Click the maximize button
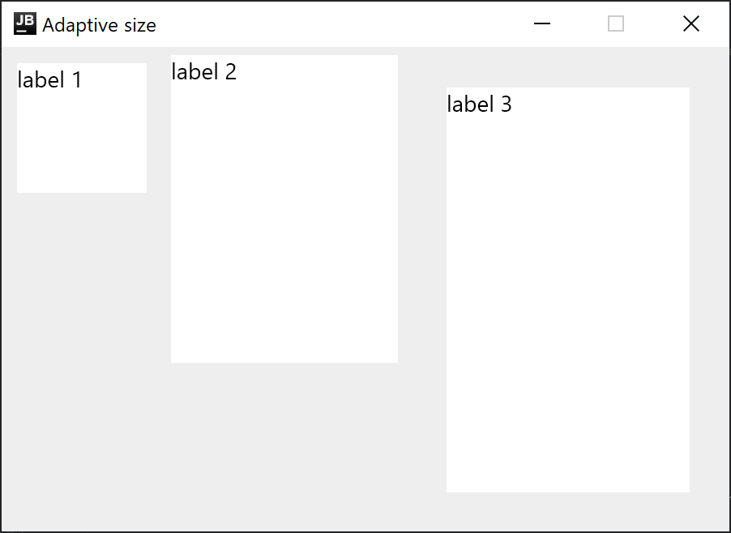 tap(616, 24)
